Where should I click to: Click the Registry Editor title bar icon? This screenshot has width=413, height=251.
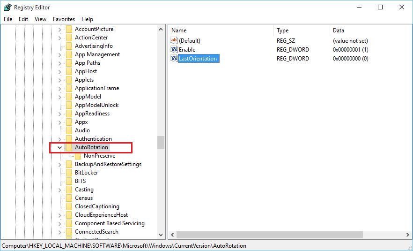[x=7, y=8]
